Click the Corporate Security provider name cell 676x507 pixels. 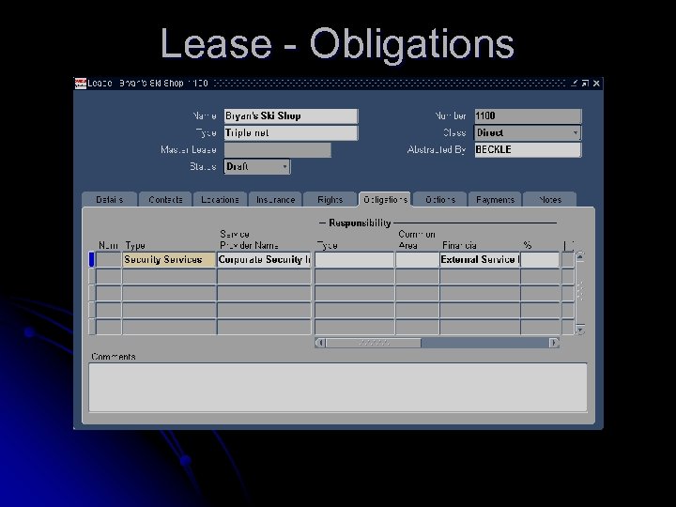264,259
